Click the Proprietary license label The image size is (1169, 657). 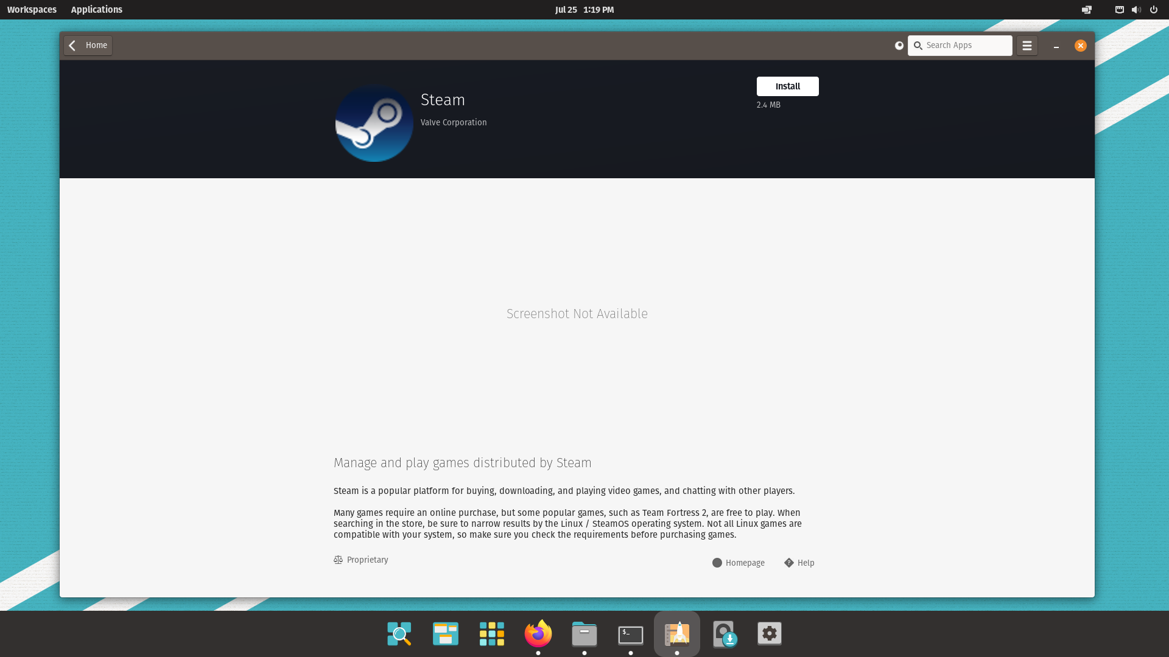361,560
